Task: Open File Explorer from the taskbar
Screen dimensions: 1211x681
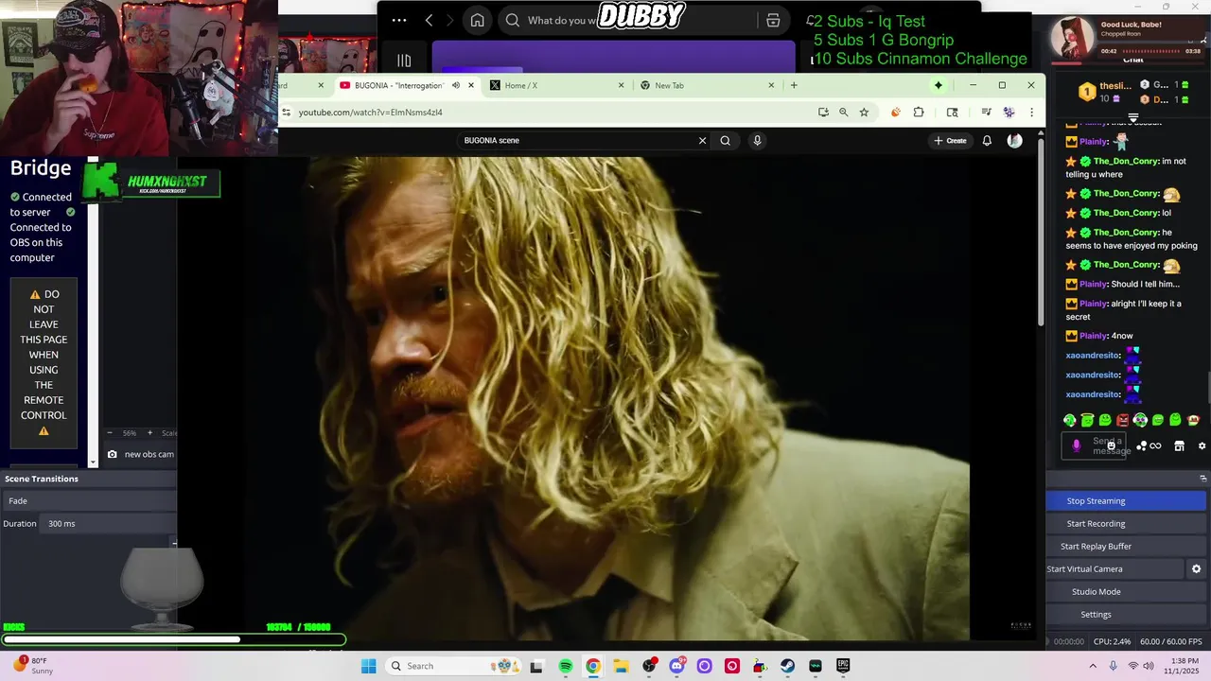Action: pos(621,666)
